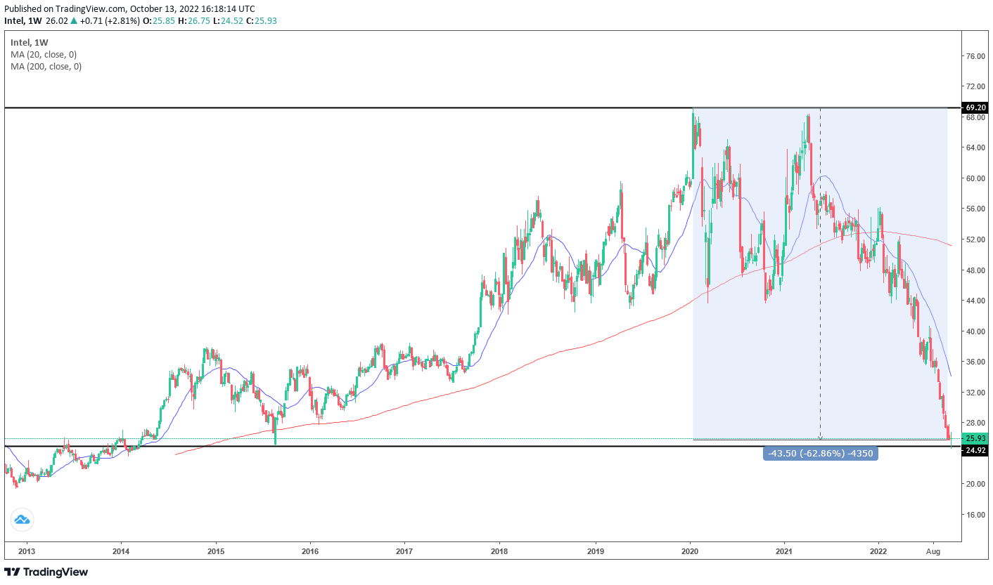
Task: Click the 72.00 price scale value
Action: [975, 86]
